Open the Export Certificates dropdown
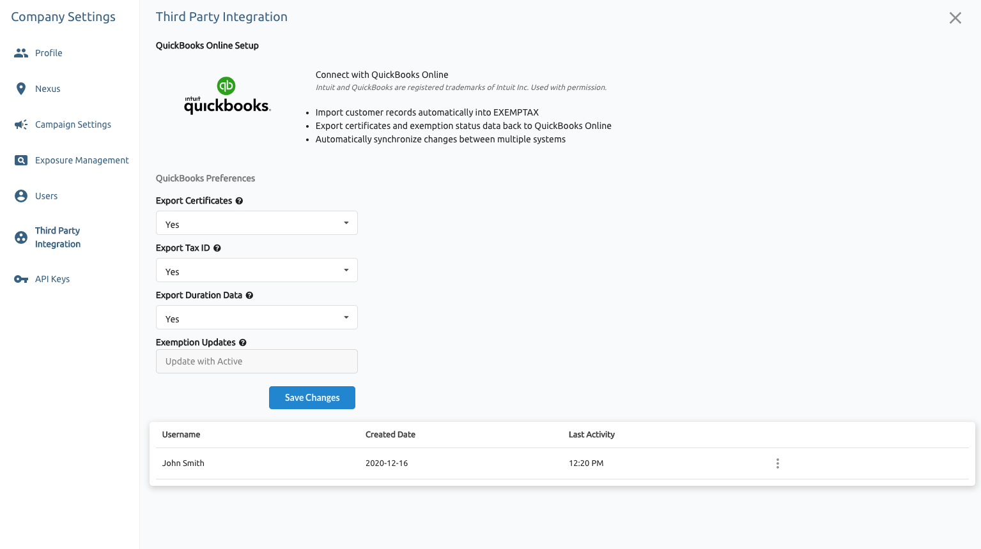The height and width of the screenshot is (549, 981). coord(257,223)
